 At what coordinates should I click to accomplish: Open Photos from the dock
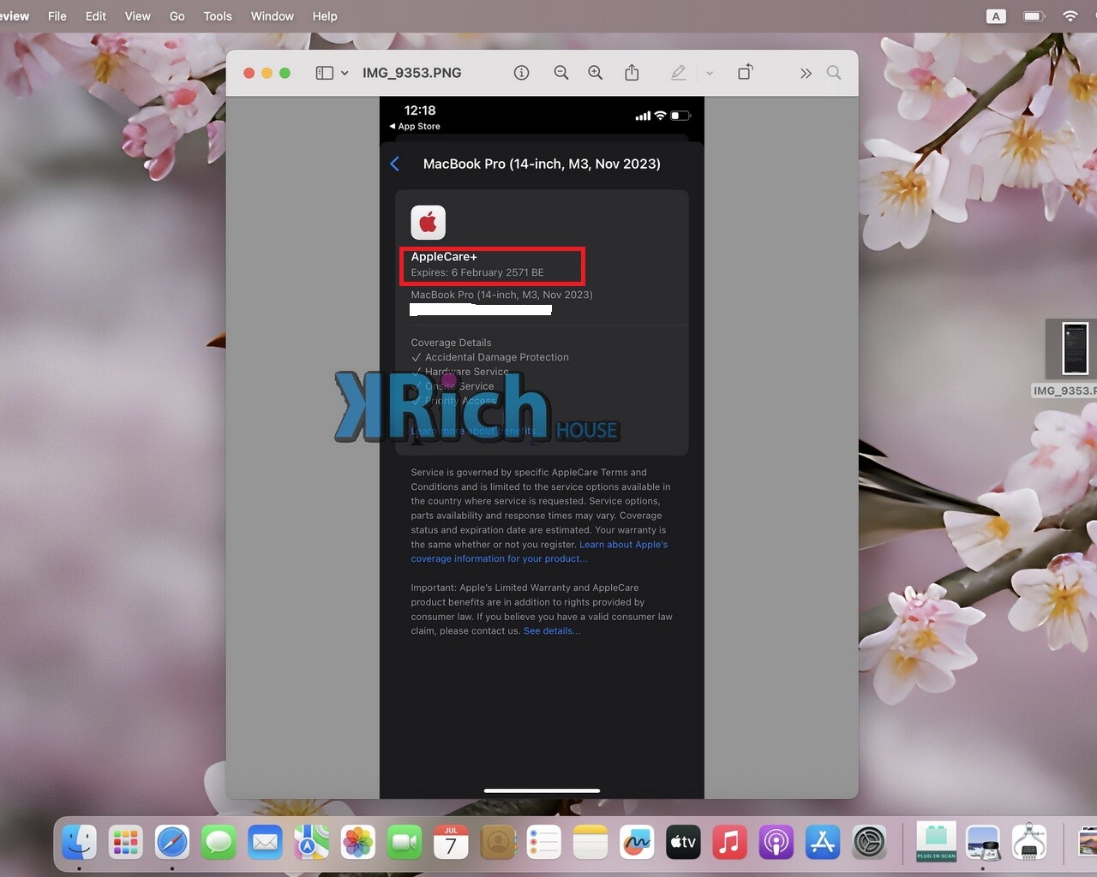[358, 843]
